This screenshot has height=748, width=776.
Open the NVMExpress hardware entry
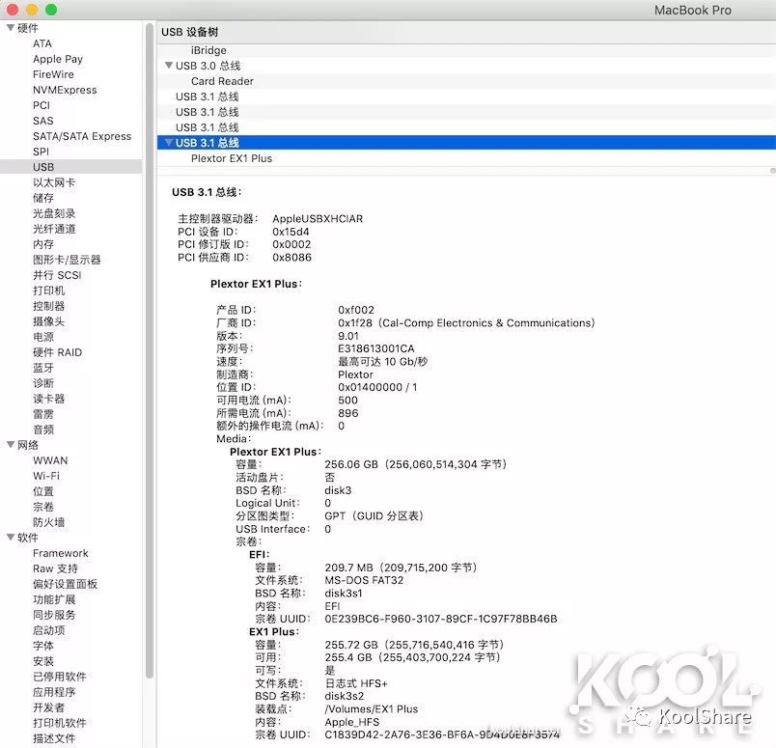(65, 90)
